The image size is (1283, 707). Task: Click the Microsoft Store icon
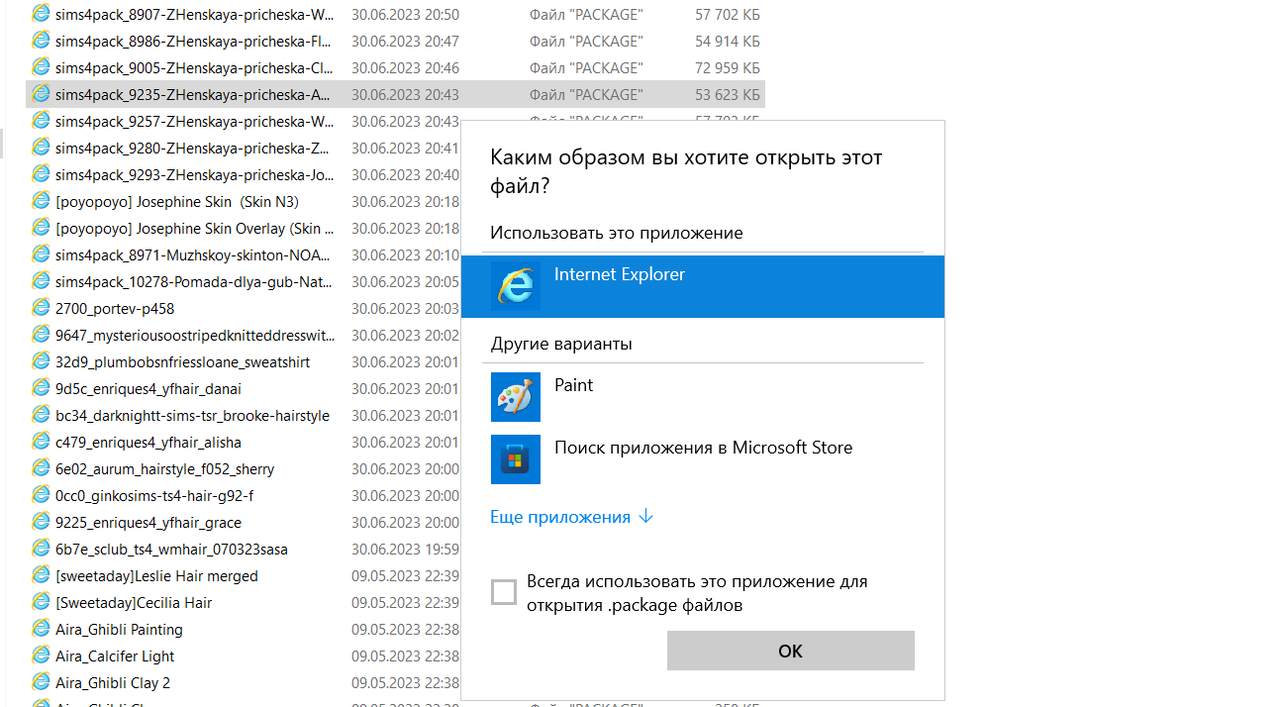coord(516,458)
